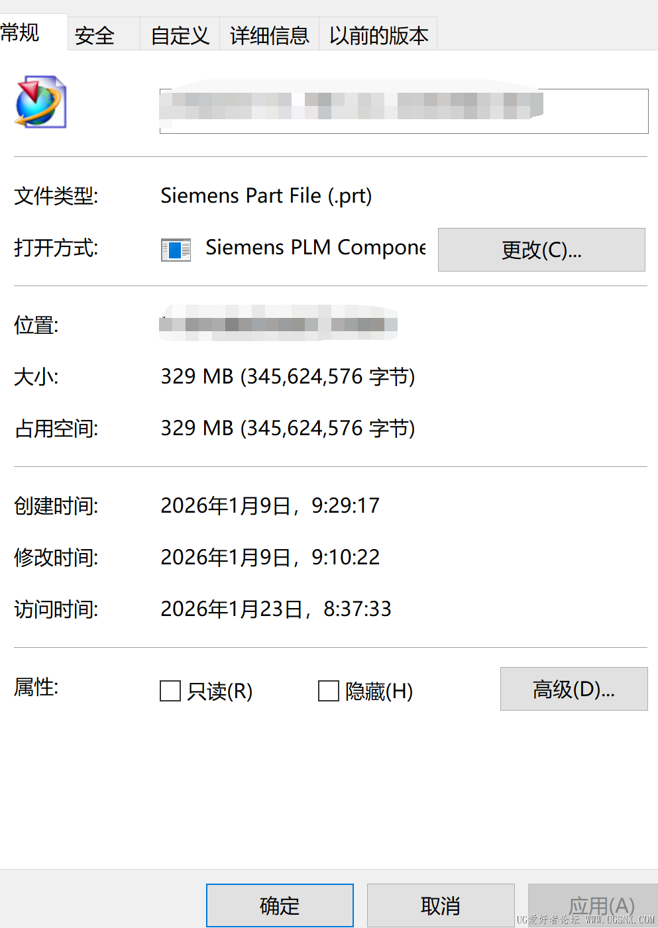Click the Siemens Part File type label

click(266, 195)
